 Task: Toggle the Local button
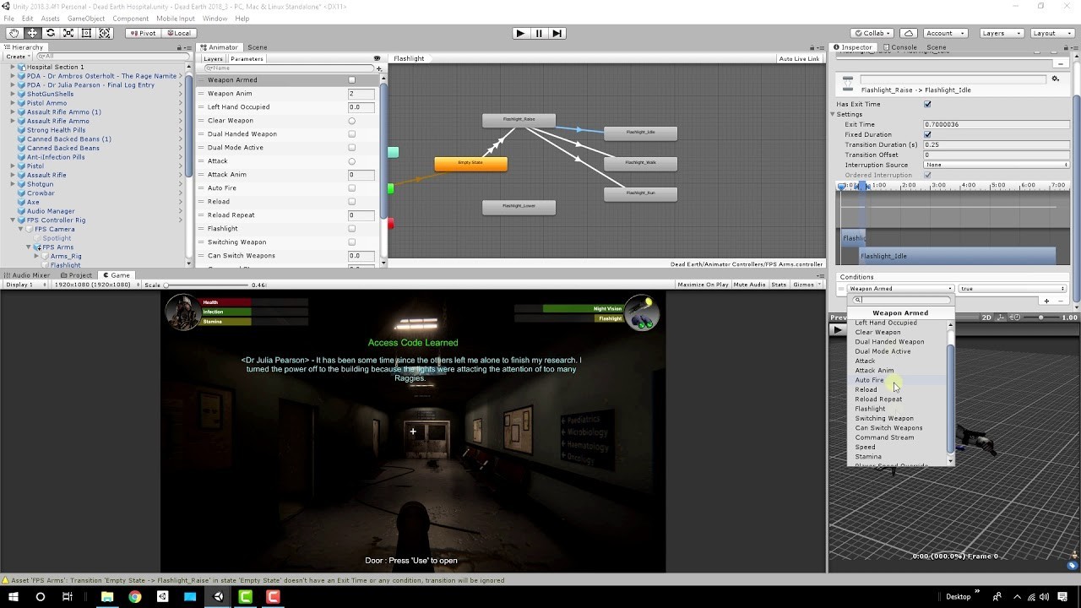coord(178,33)
